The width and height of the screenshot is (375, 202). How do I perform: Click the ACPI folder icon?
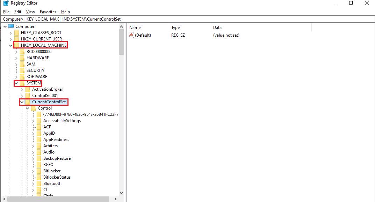(39, 127)
